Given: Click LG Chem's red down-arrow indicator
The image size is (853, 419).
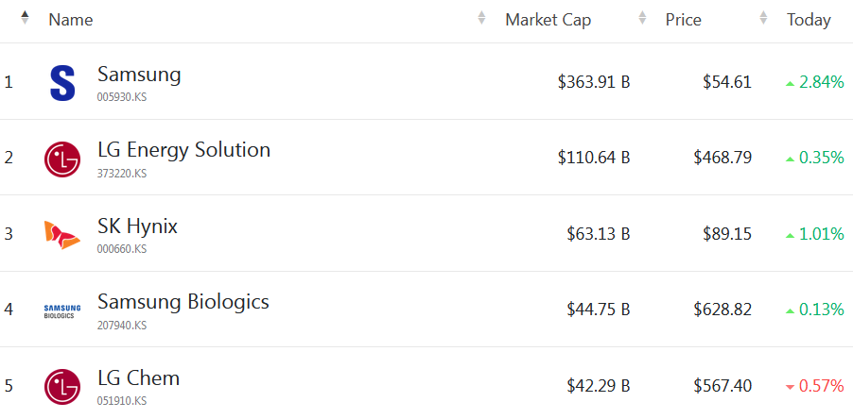Looking at the screenshot, I should (x=790, y=387).
